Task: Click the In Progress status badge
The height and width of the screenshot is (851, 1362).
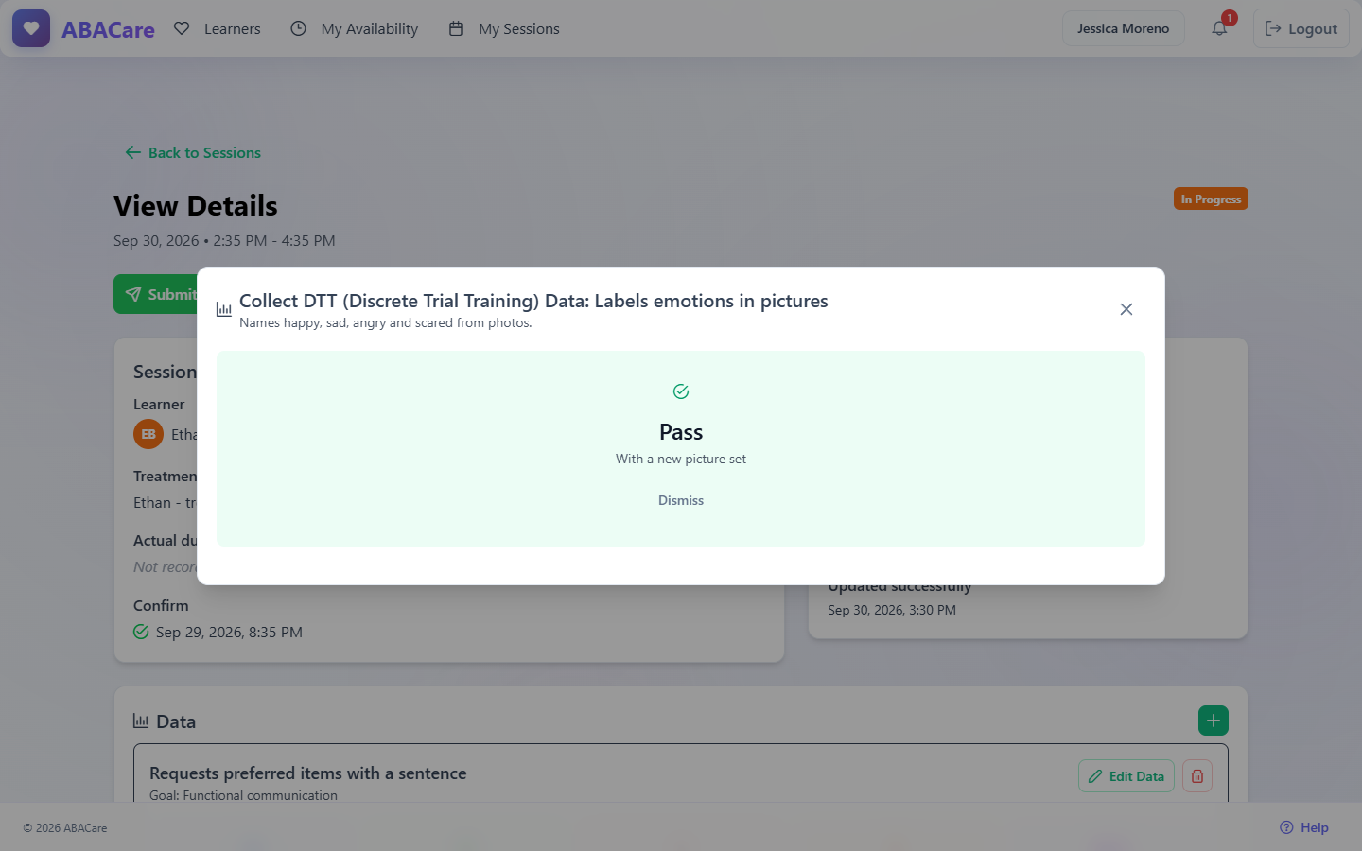Action: click(1211, 199)
